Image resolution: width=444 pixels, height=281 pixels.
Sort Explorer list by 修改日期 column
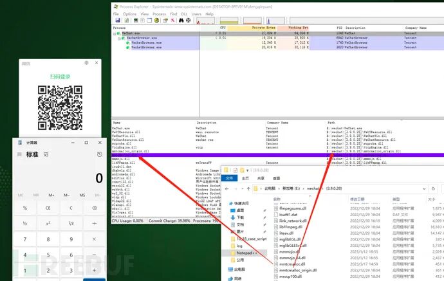(357, 199)
